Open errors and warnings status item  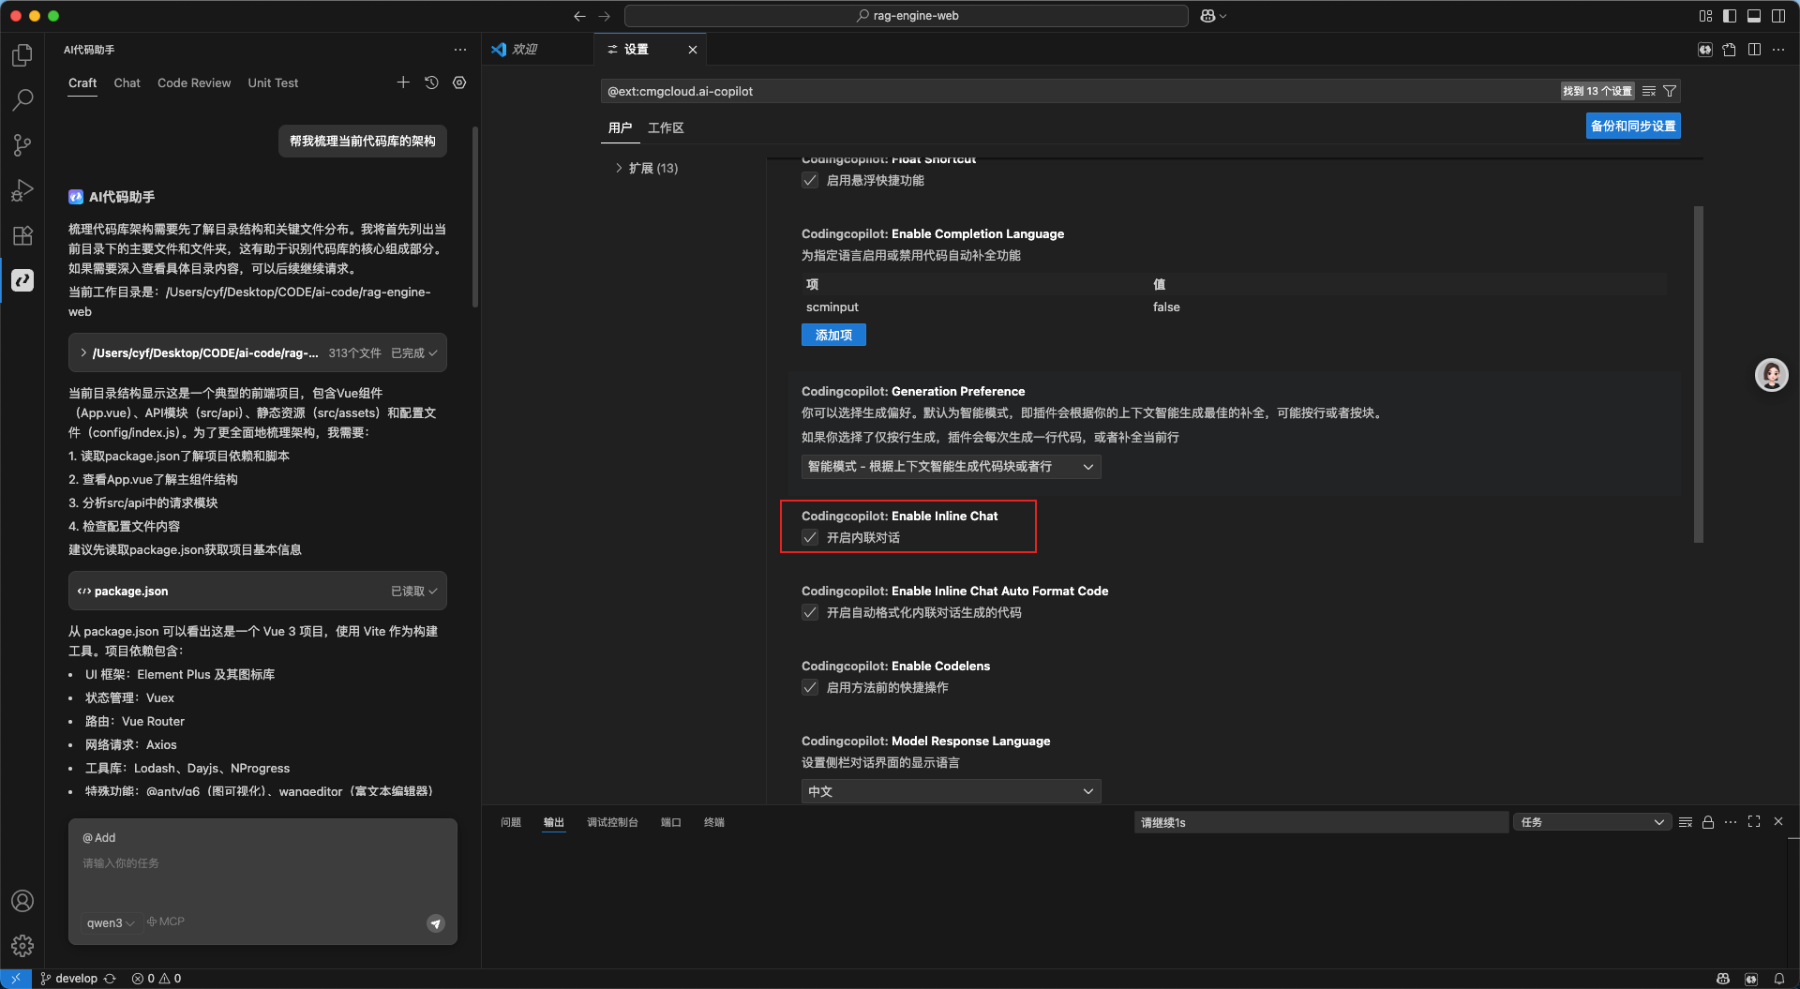click(157, 979)
